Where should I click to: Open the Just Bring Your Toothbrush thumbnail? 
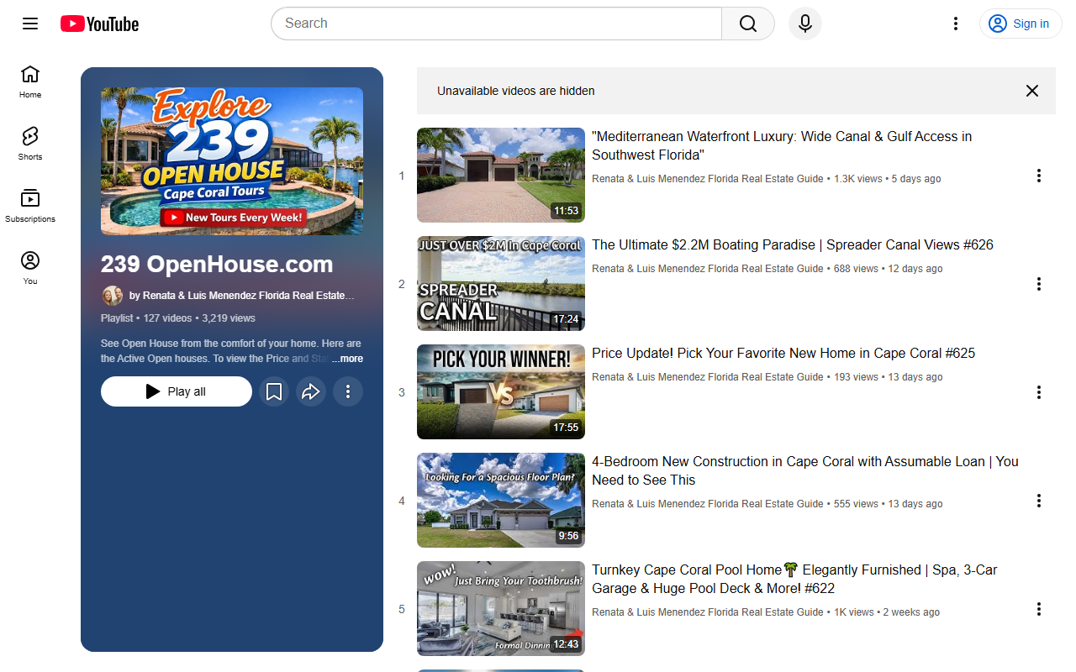point(501,608)
